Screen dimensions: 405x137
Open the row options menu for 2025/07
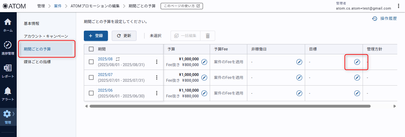(x=157, y=77)
